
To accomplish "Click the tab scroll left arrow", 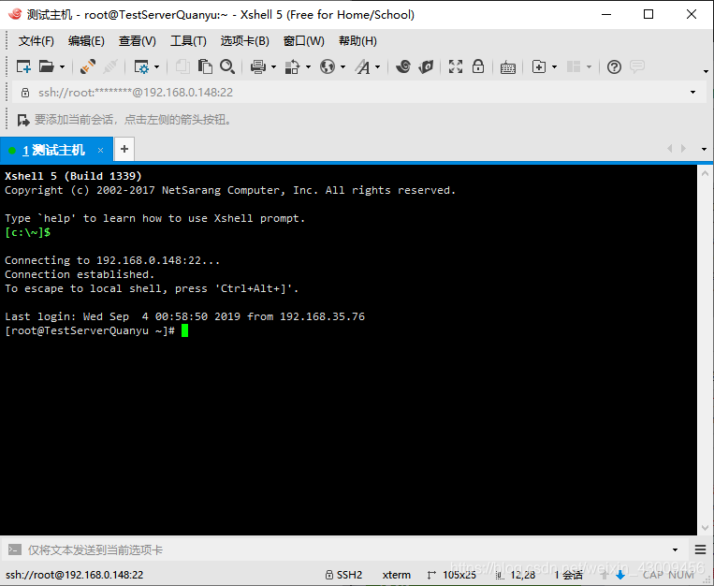I will pyautogui.click(x=670, y=149).
